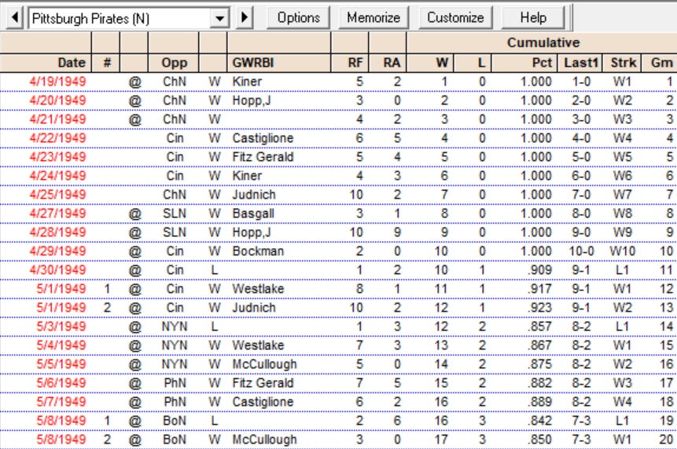The image size is (677, 449).
Task: Click the Memorize button
Action: (373, 18)
